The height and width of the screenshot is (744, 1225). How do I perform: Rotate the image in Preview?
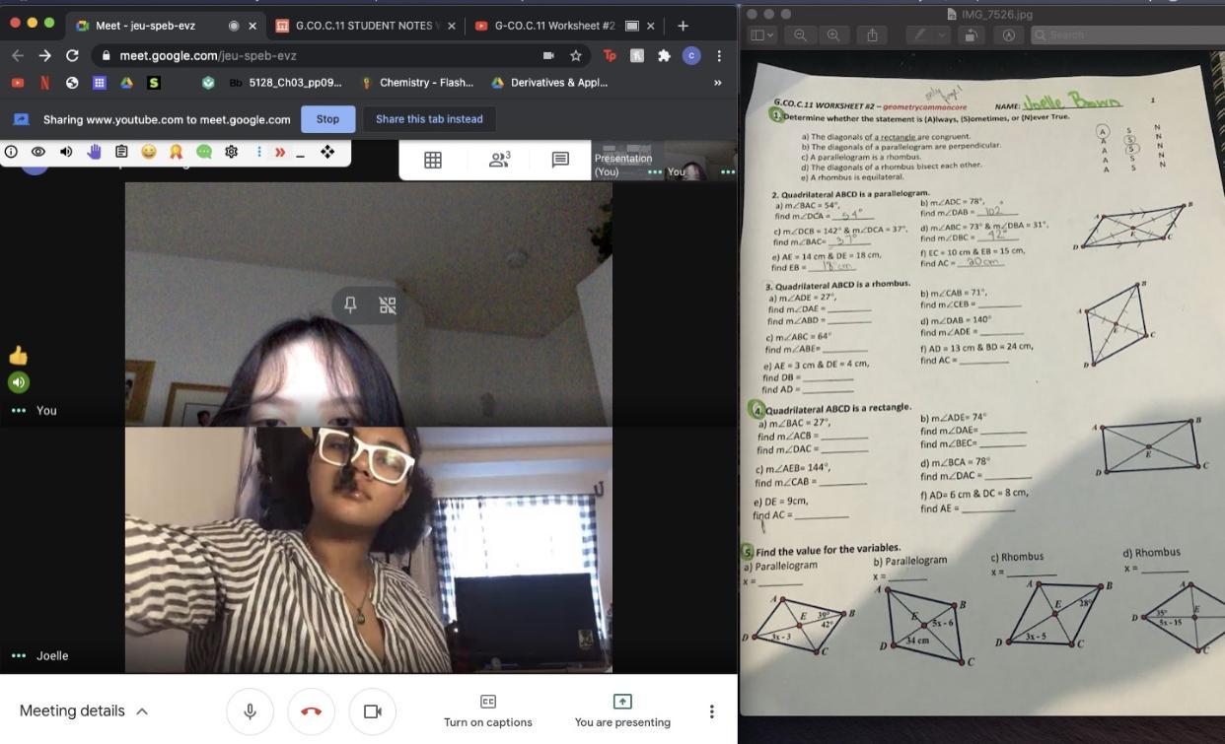(x=971, y=34)
